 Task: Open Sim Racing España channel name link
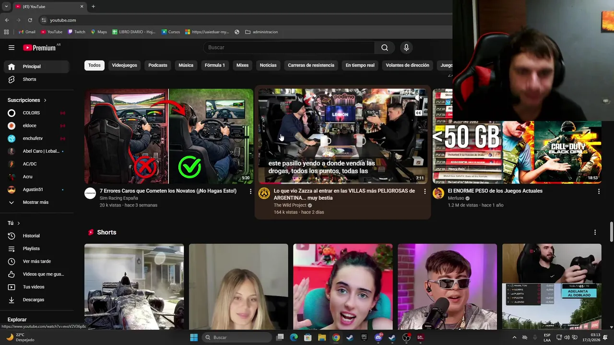coord(119,198)
